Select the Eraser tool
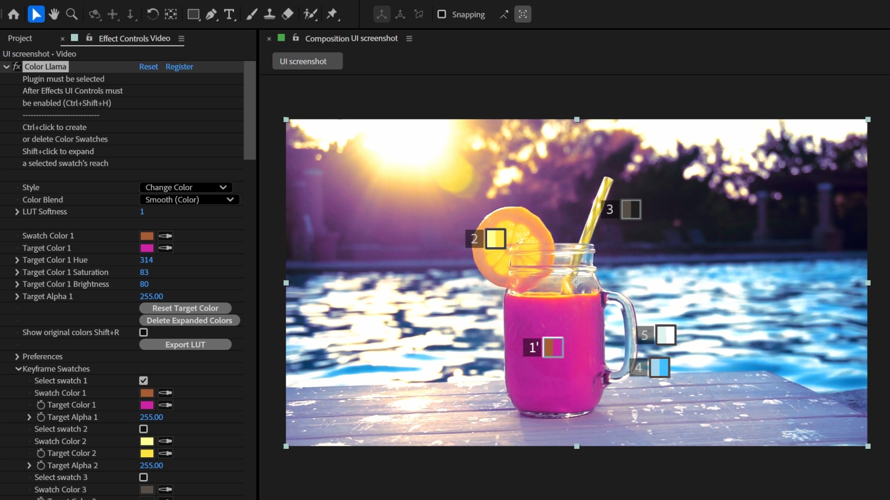 click(x=287, y=14)
